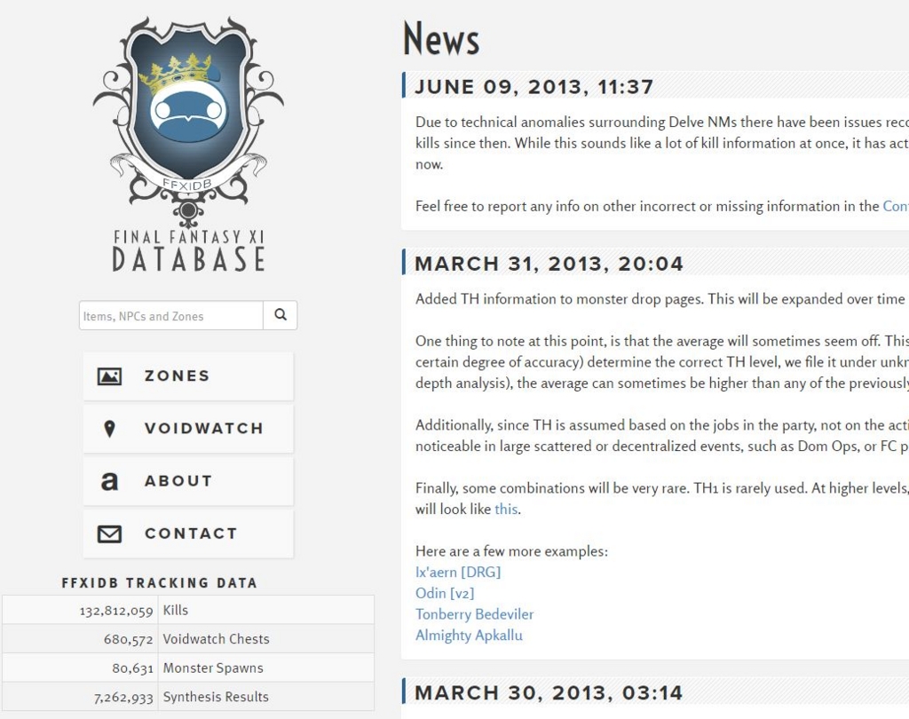Open the Odin [v2] link

pyautogui.click(x=445, y=593)
